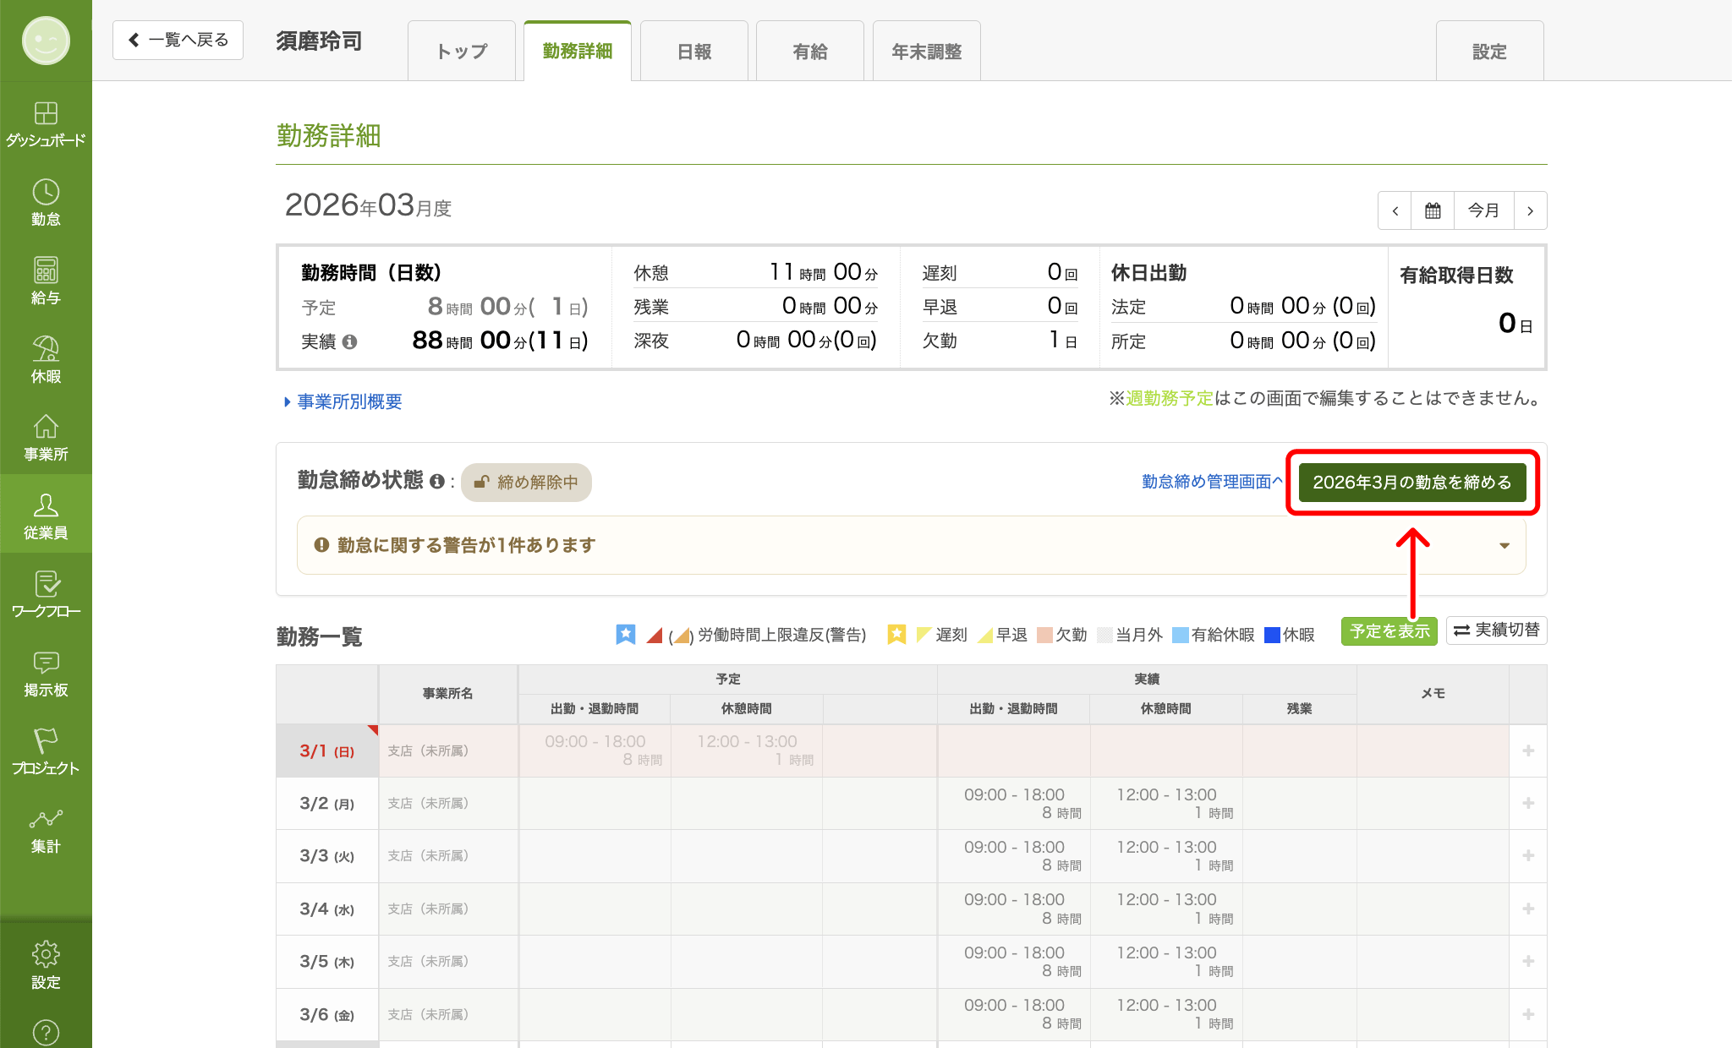1732x1048 pixels.
Task: Click the smiley face logo icon
Action: pyautogui.click(x=46, y=40)
